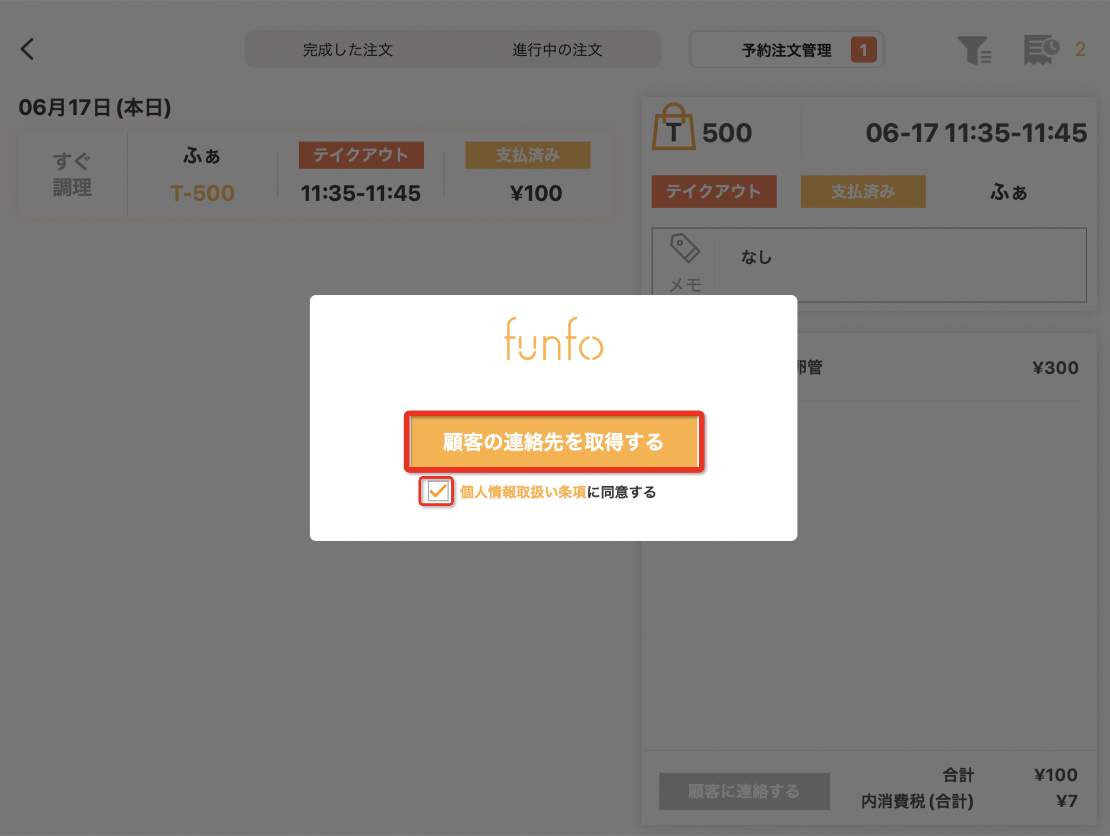The image size is (1110, 836).
Task: Click the red badge number 1
Action: [863, 50]
